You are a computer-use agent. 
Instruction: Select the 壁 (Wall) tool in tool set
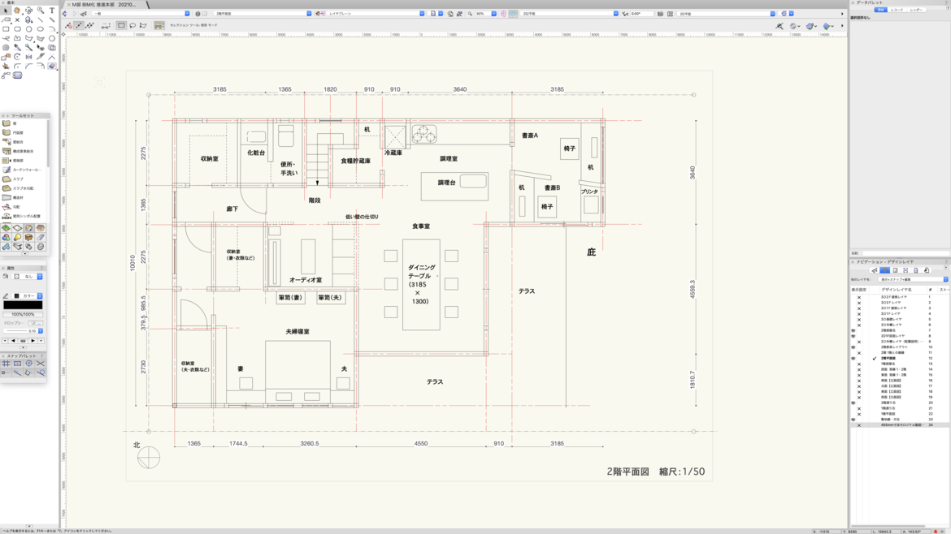click(14, 123)
